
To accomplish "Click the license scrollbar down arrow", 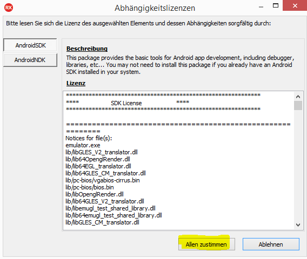I will (298, 225).
